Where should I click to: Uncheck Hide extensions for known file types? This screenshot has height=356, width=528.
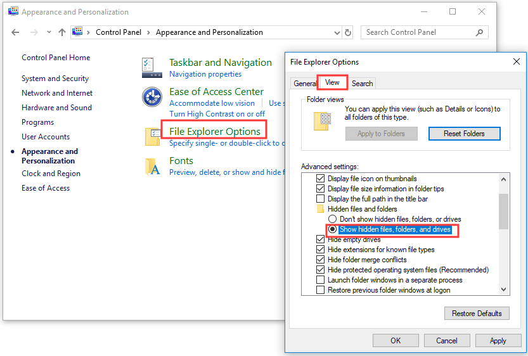(x=321, y=250)
